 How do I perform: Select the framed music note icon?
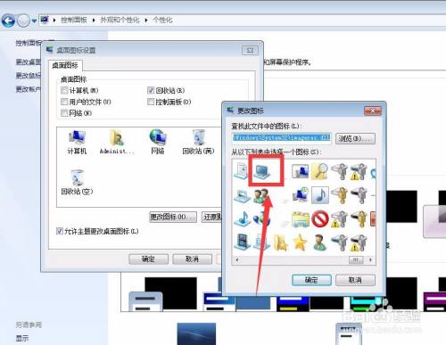coord(320,195)
